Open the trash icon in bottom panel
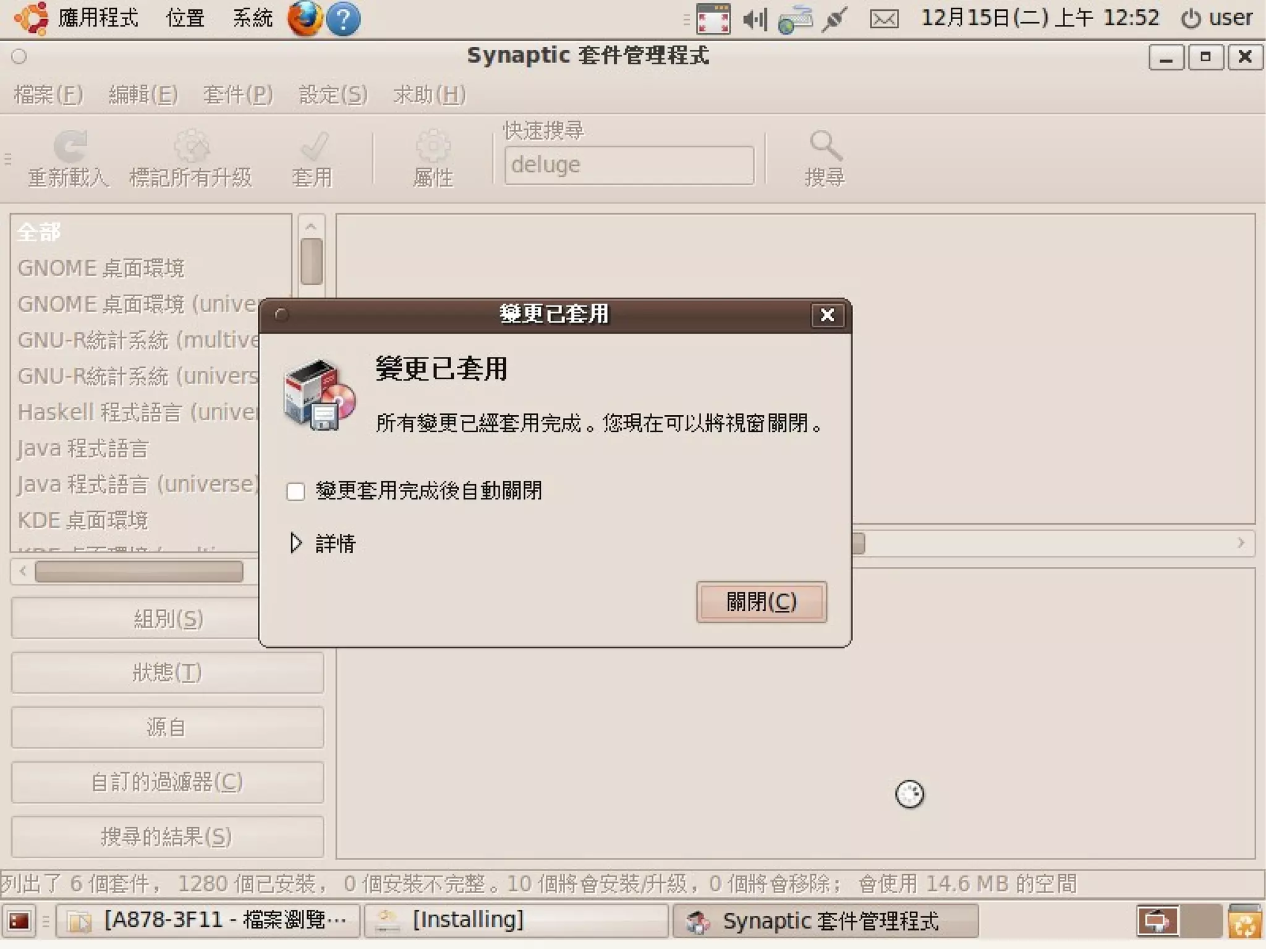Viewport: 1266px width, 949px height. tap(1244, 921)
